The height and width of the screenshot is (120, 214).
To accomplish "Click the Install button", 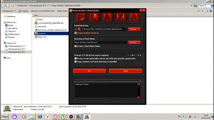I will 125,71.
